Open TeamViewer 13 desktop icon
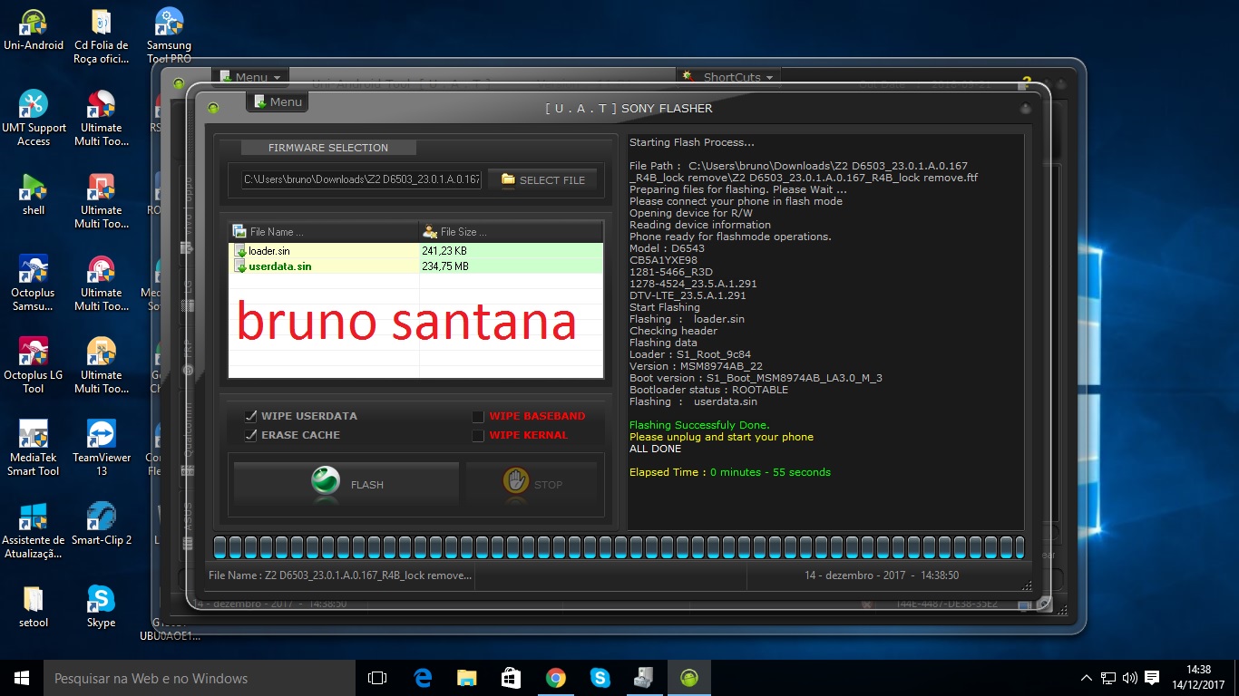The image size is (1239, 696). (101, 448)
